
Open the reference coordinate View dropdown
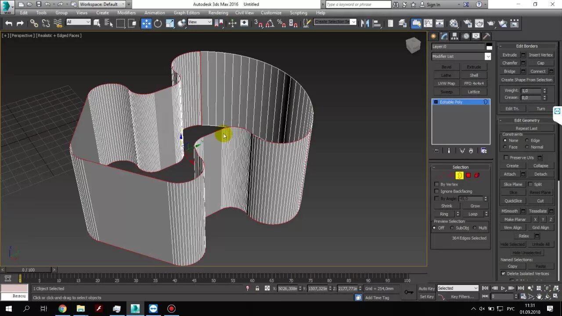[x=200, y=22]
